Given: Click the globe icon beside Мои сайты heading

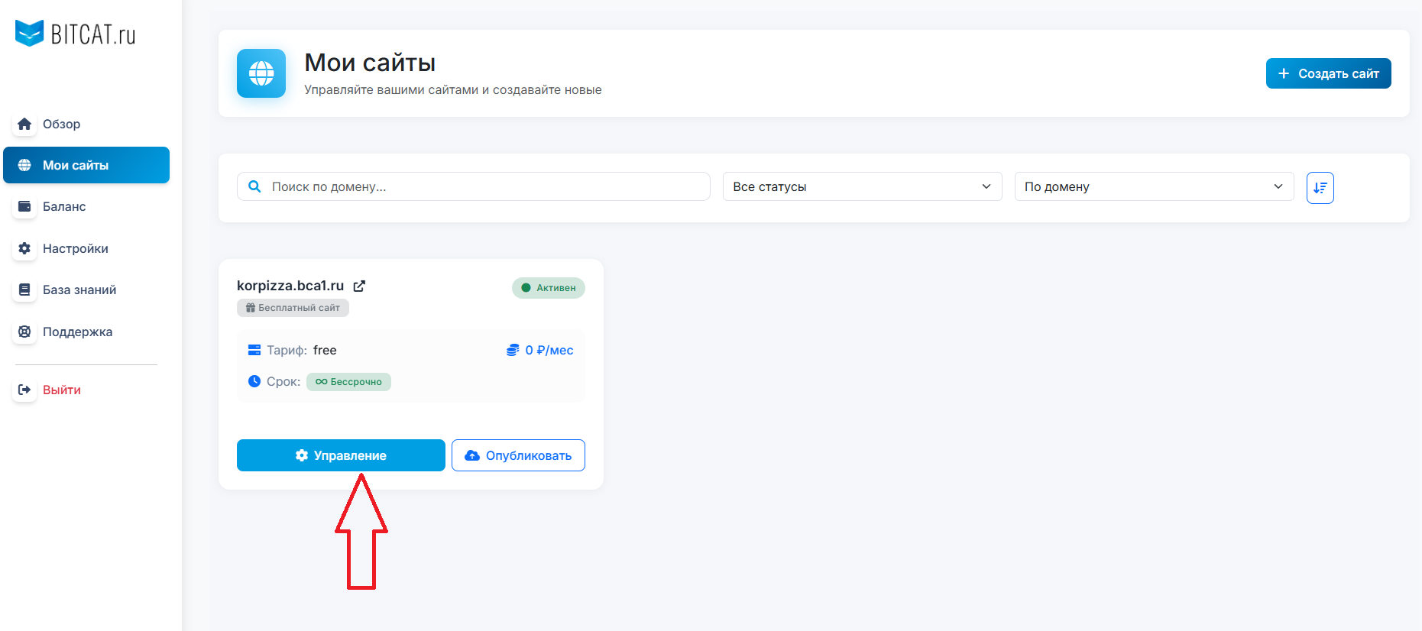Looking at the screenshot, I should 261,73.
